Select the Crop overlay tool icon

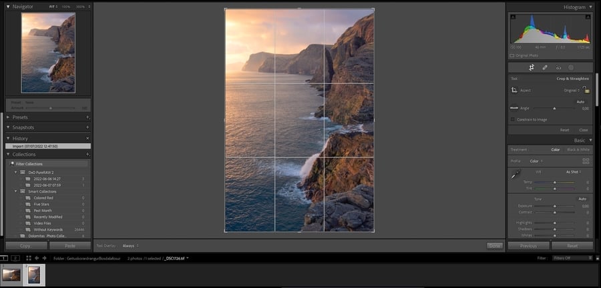point(532,67)
